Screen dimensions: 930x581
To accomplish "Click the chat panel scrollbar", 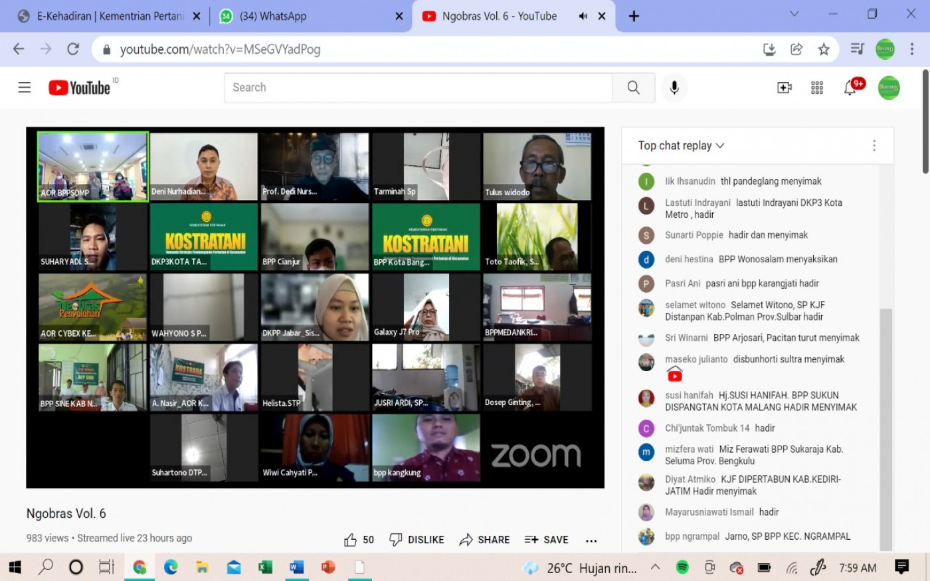I will [x=885, y=425].
